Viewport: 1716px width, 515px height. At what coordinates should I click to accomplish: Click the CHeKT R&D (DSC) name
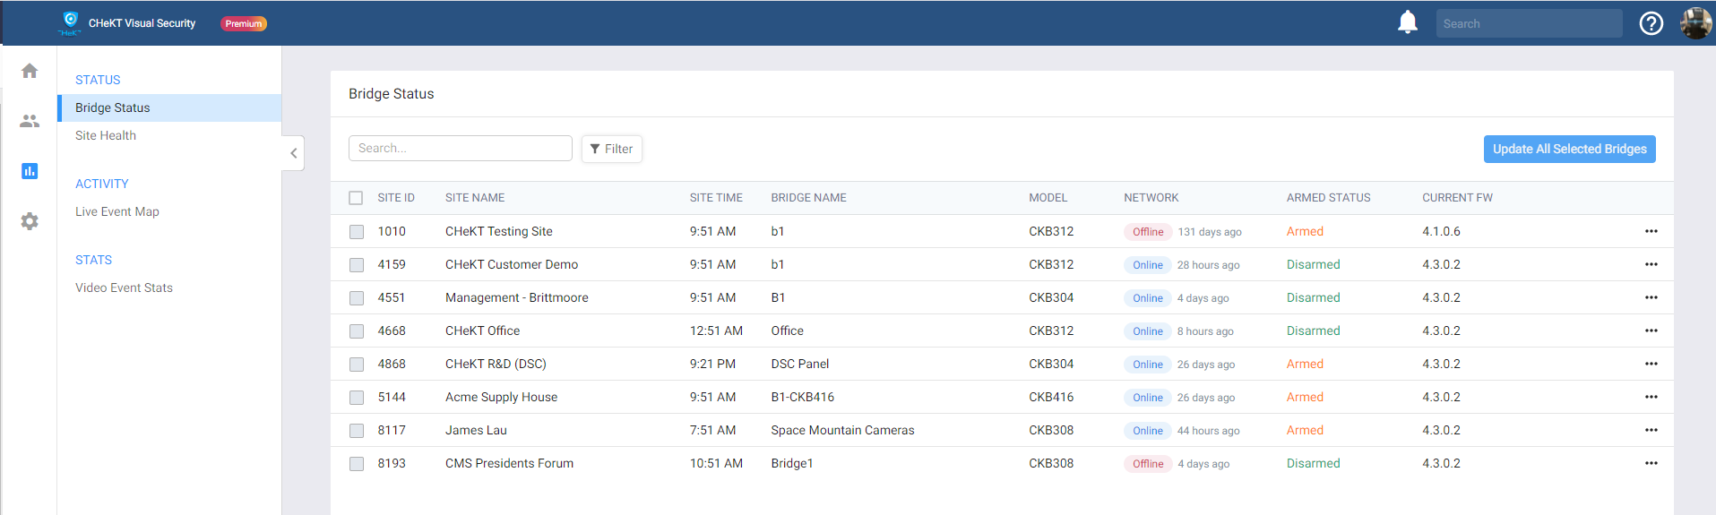click(x=496, y=364)
